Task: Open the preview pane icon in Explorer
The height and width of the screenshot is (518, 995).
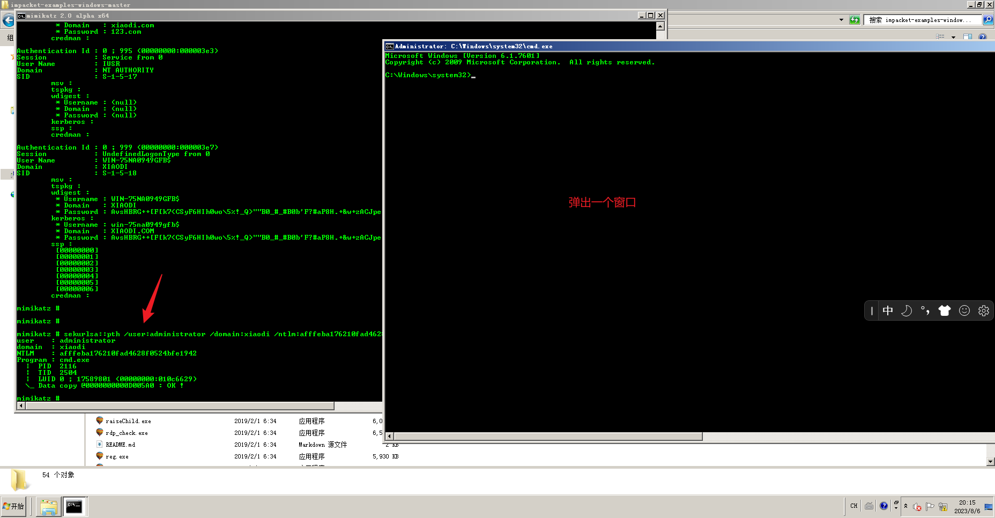Action: (968, 37)
